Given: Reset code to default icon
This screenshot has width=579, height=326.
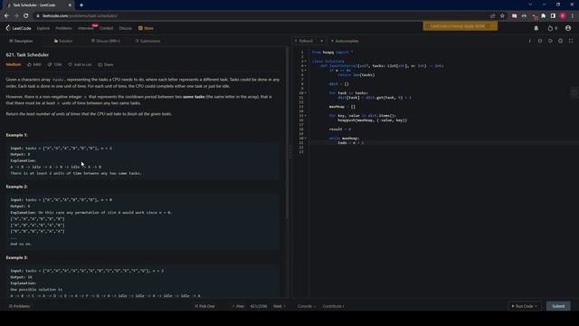Looking at the screenshot, I should click(x=550, y=41).
